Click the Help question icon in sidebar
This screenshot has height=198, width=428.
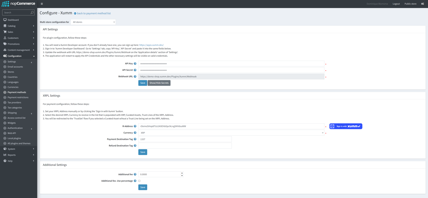tap(5, 161)
